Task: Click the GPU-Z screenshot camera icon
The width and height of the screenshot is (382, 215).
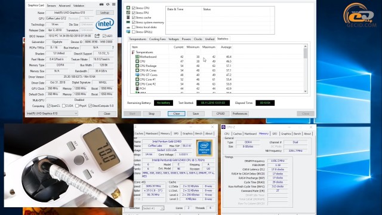Action: point(101,5)
